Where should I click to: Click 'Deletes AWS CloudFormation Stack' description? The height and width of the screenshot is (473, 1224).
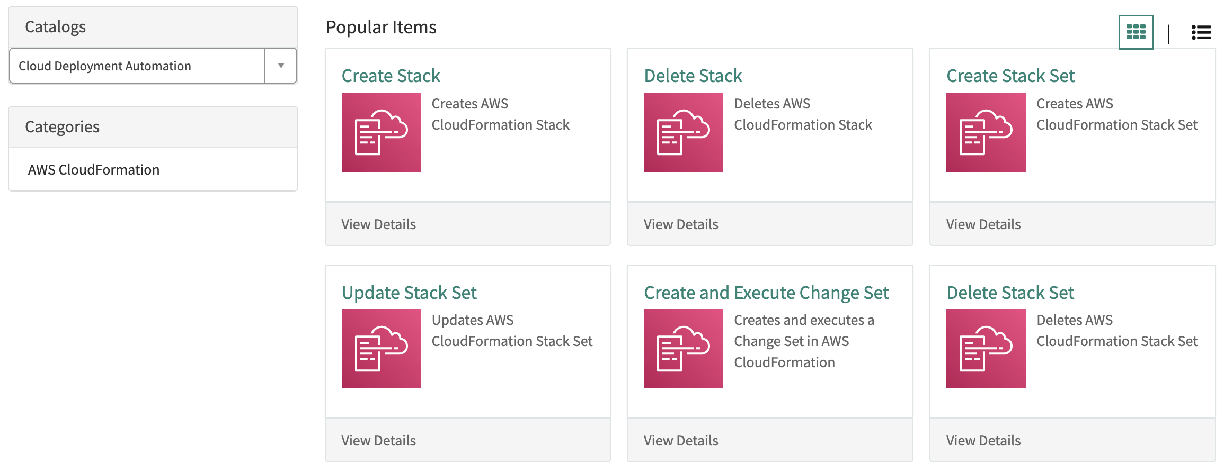click(x=803, y=114)
